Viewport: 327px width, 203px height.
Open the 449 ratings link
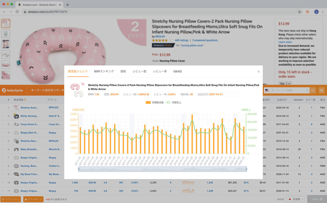pyautogui.click(x=182, y=40)
